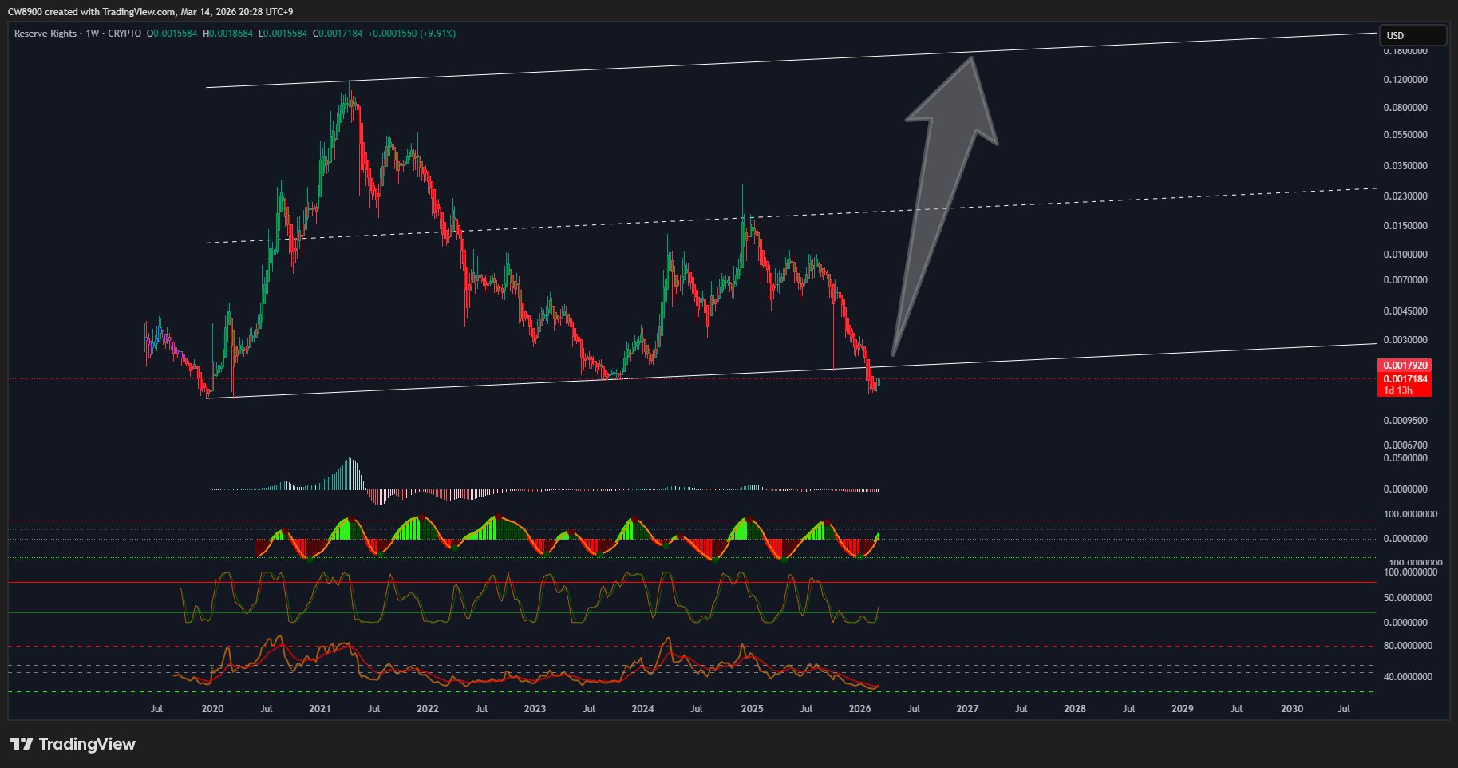Click the 0.0009500 price axis label
Screen dimensions: 1458x768
click(1405, 421)
